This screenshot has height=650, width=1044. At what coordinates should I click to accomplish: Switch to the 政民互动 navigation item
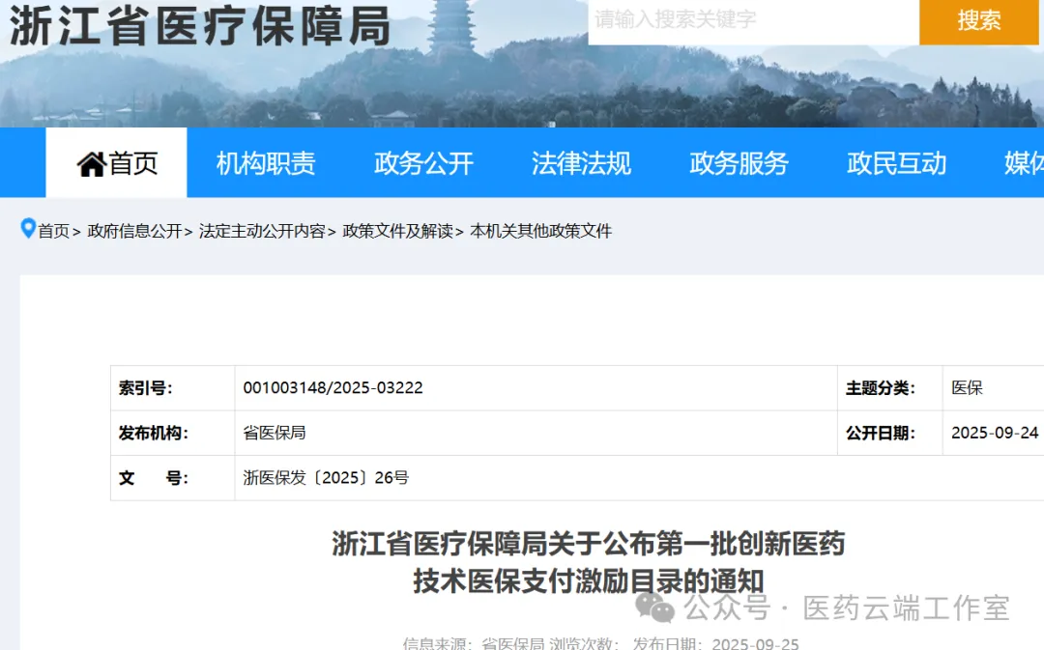(896, 163)
